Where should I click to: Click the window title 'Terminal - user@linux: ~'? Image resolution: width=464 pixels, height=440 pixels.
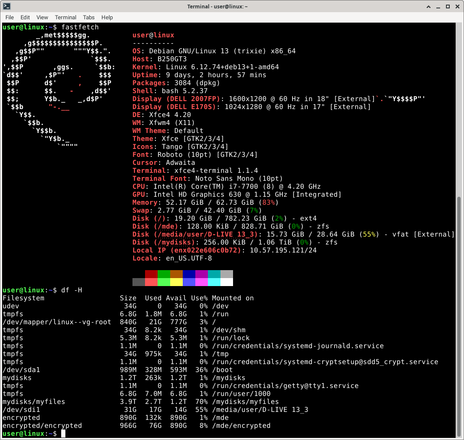[x=217, y=7]
